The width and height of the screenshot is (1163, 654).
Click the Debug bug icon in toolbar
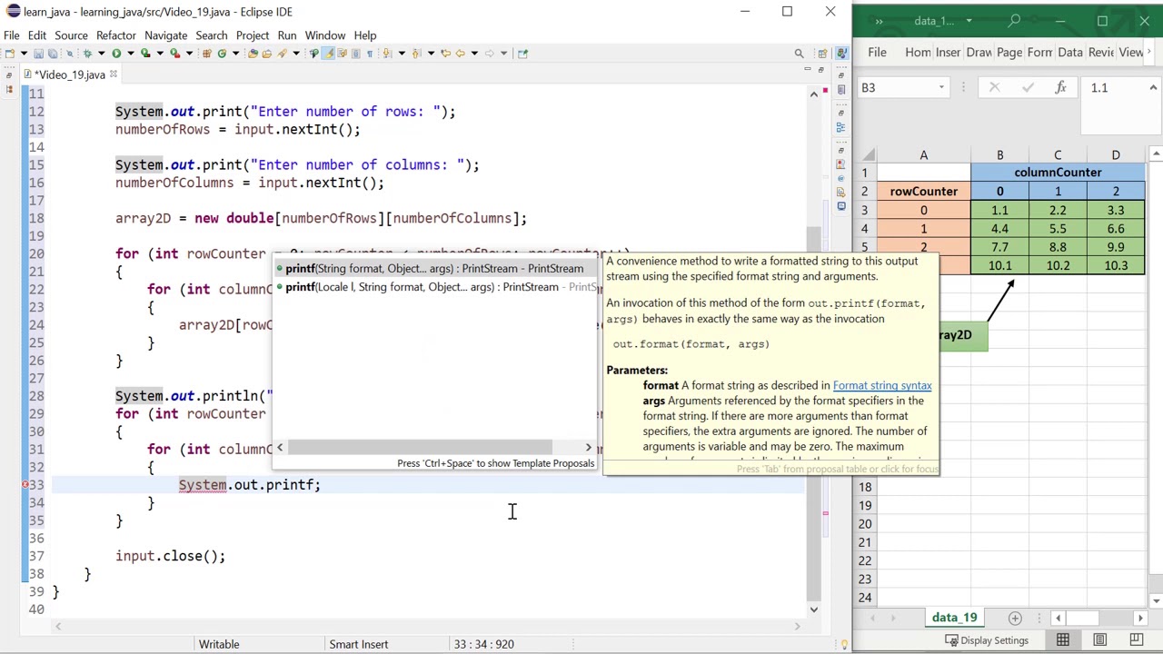pyautogui.click(x=87, y=54)
